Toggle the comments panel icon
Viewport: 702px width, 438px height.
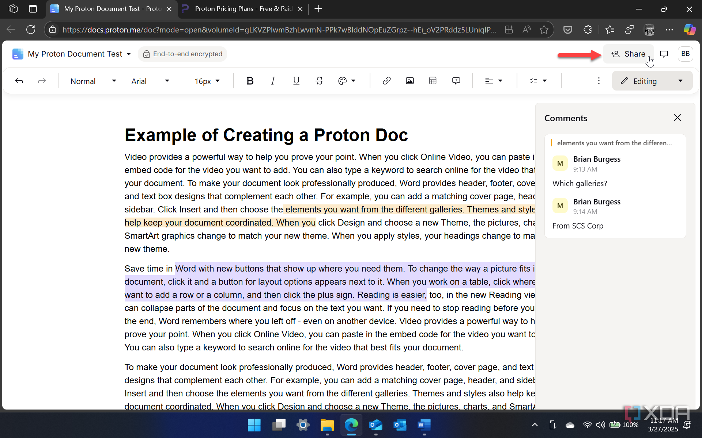(664, 54)
